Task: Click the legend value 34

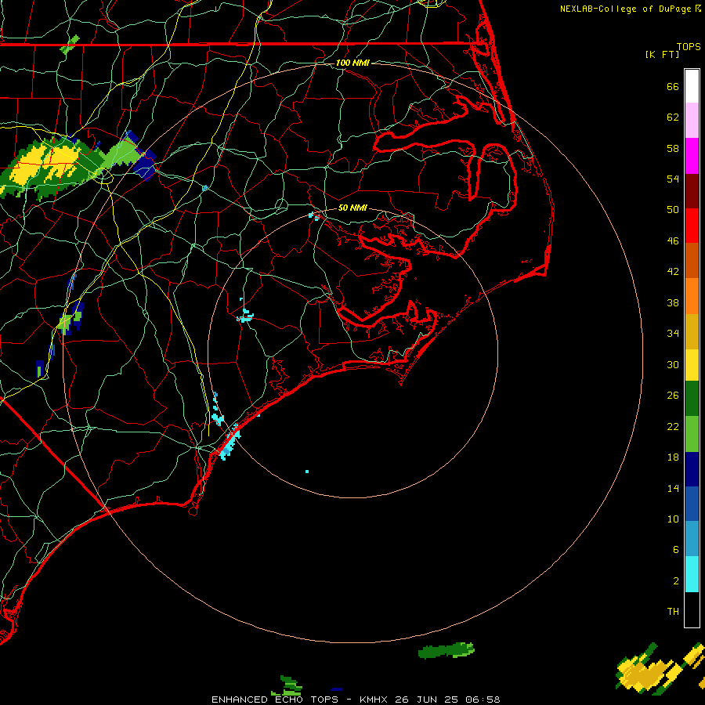Action: tap(673, 334)
